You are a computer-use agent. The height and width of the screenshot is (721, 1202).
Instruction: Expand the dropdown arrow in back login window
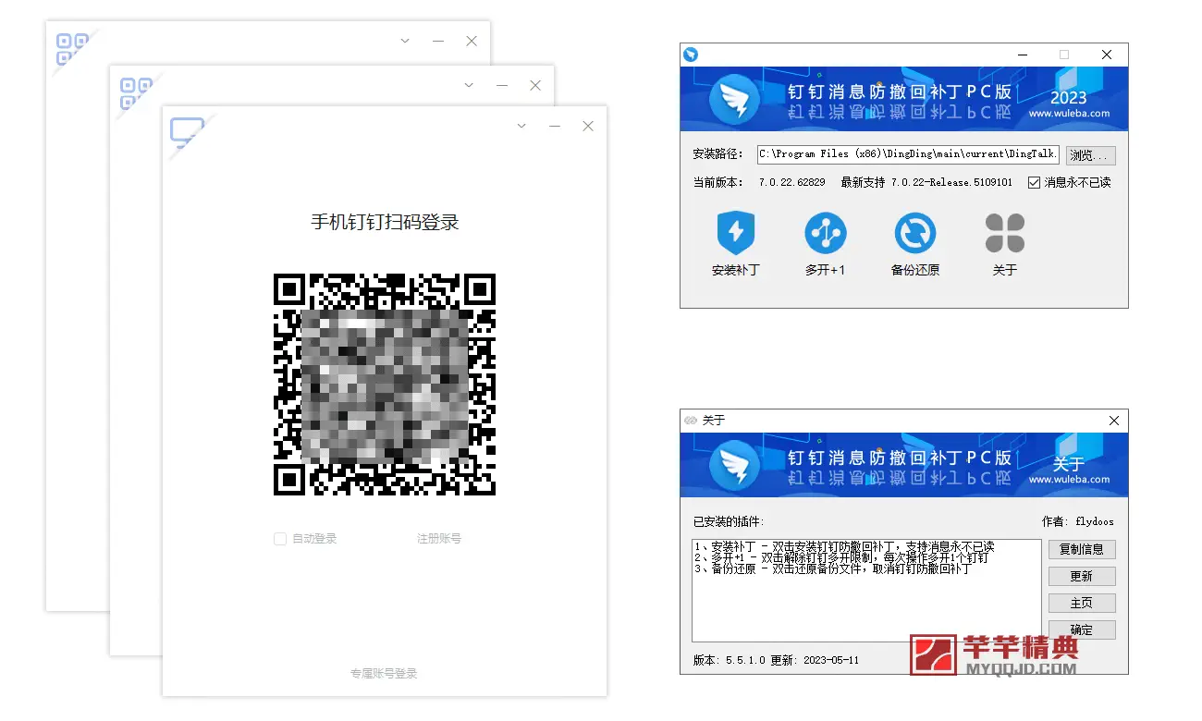coord(405,41)
